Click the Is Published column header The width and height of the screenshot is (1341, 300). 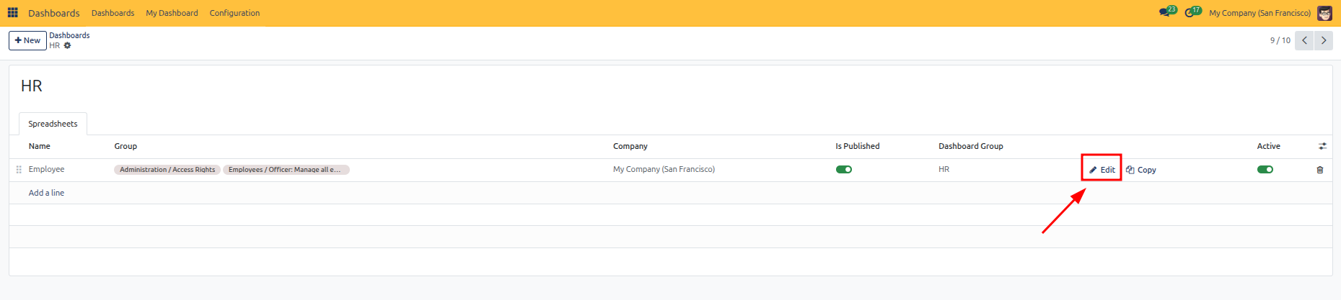click(x=858, y=146)
